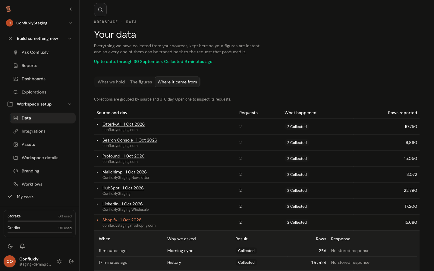Log out using the exit icon
The width and height of the screenshot is (434, 271).
point(71,261)
